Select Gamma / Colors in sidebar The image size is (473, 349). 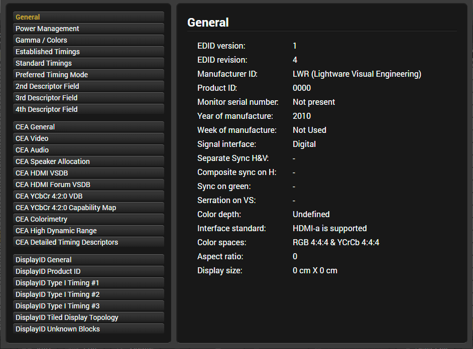tap(88, 40)
